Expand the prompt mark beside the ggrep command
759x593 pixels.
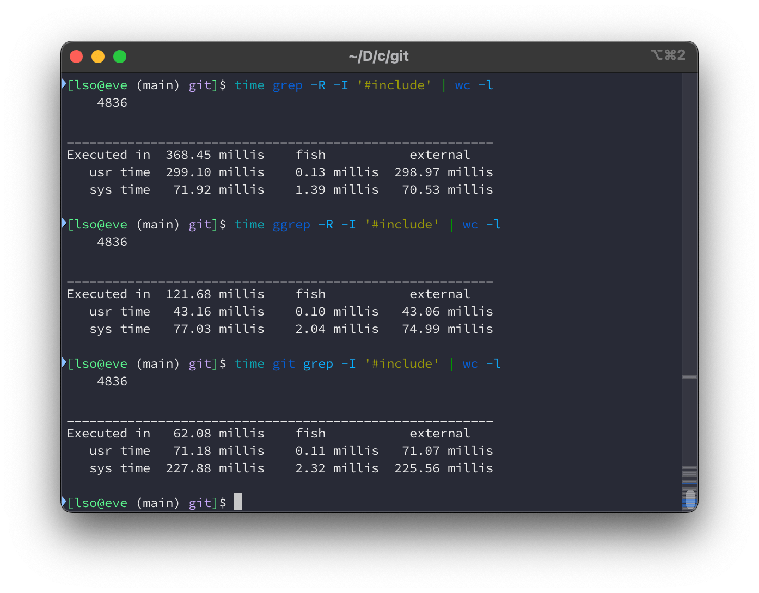point(64,224)
